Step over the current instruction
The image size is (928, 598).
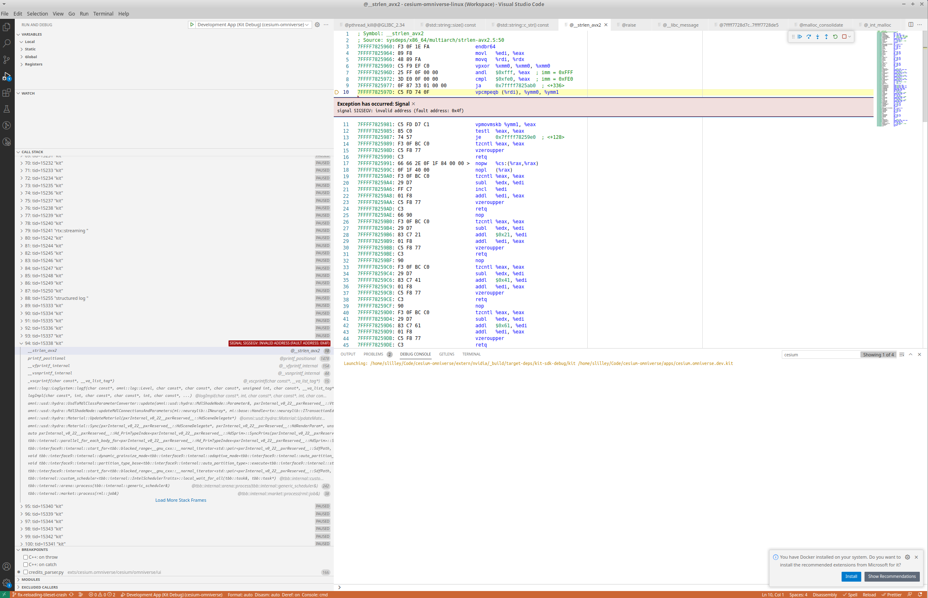809,36
